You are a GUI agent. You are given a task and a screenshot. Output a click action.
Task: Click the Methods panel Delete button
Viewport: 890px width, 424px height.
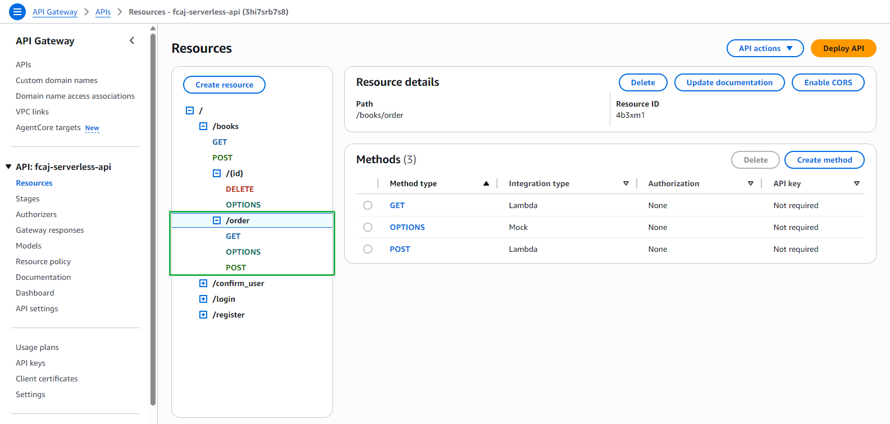755,160
